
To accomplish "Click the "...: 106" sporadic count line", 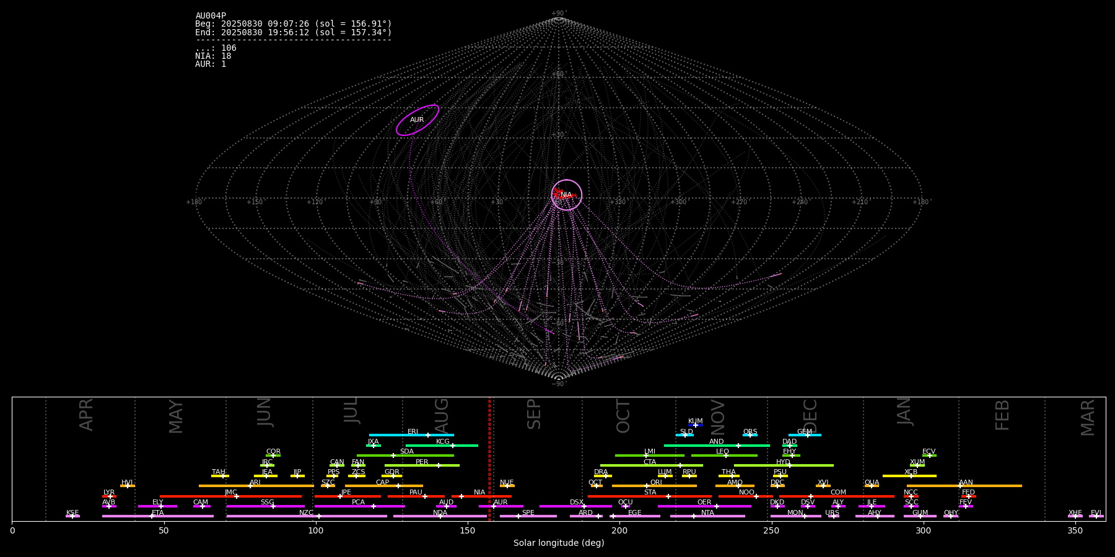I will [x=216, y=48].
